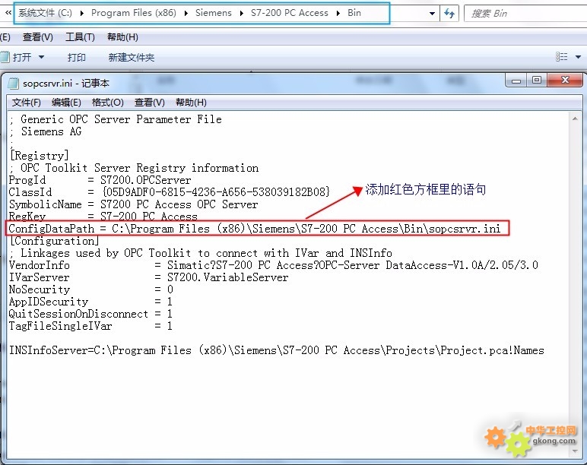Click the [Configuration] section line
This screenshot has height=465, width=587.
[x=54, y=241]
